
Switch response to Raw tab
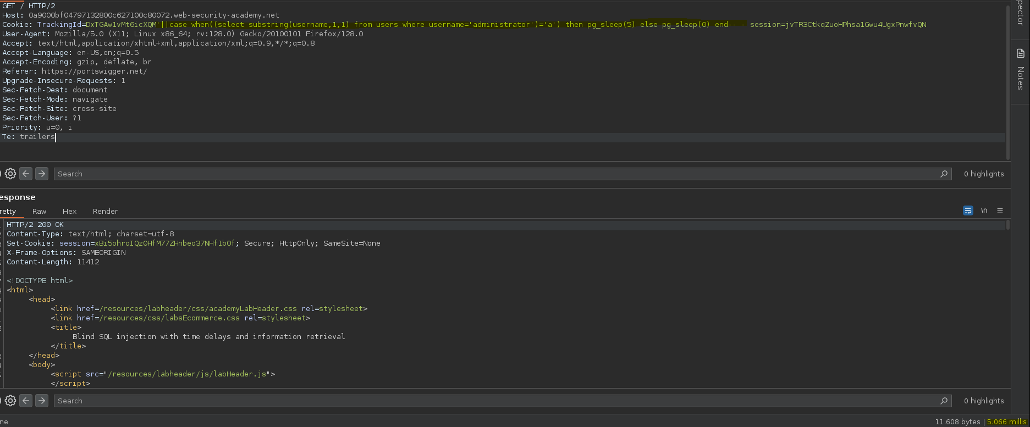tap(39, 211)
